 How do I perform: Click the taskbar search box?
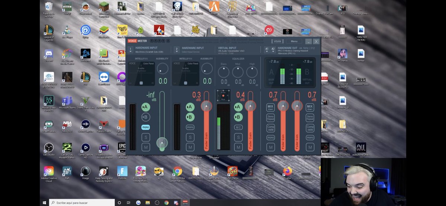[81, 203]
